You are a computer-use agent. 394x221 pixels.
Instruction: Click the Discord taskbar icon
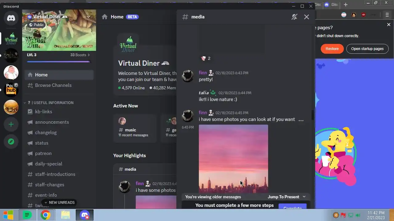85,215
